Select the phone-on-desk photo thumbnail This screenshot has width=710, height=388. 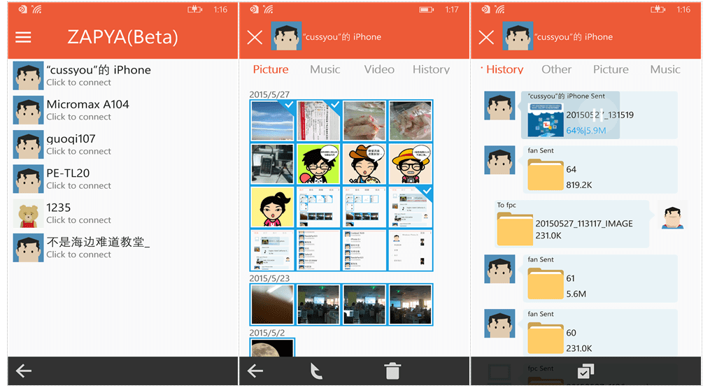[x=272, y=164]
